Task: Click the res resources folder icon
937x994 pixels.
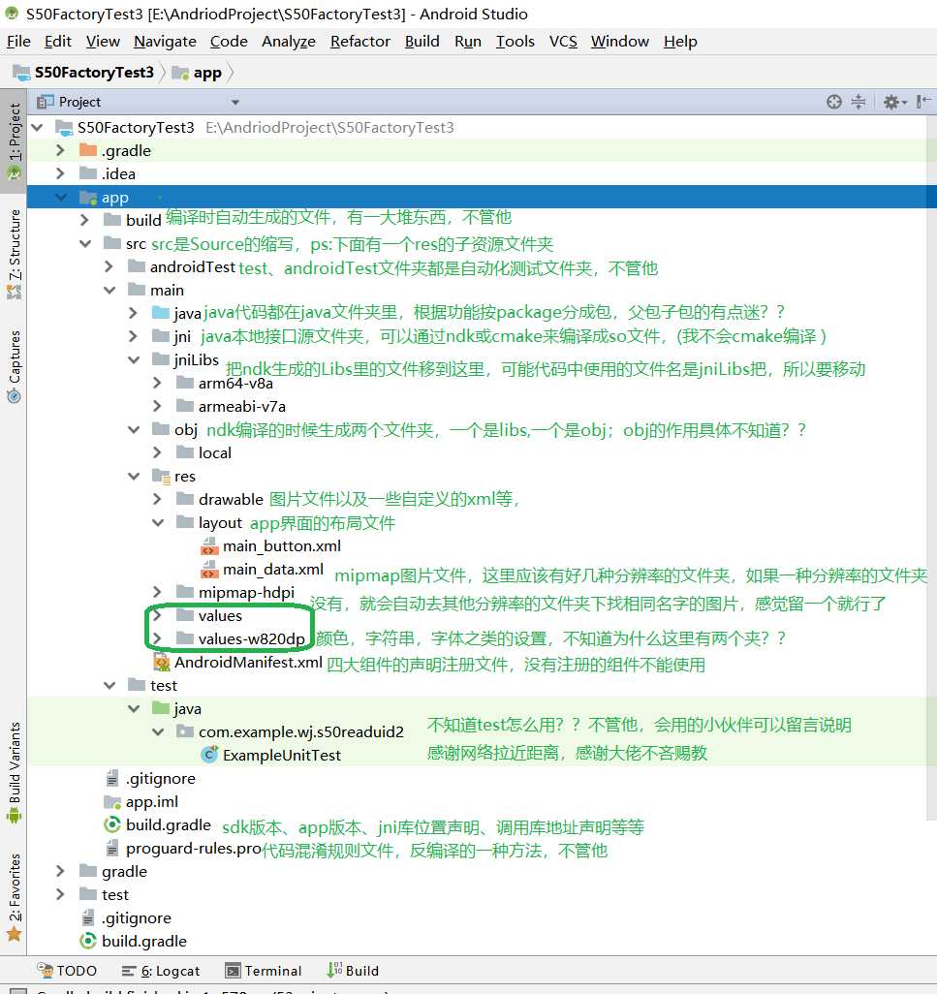Action: coord(161,476)
